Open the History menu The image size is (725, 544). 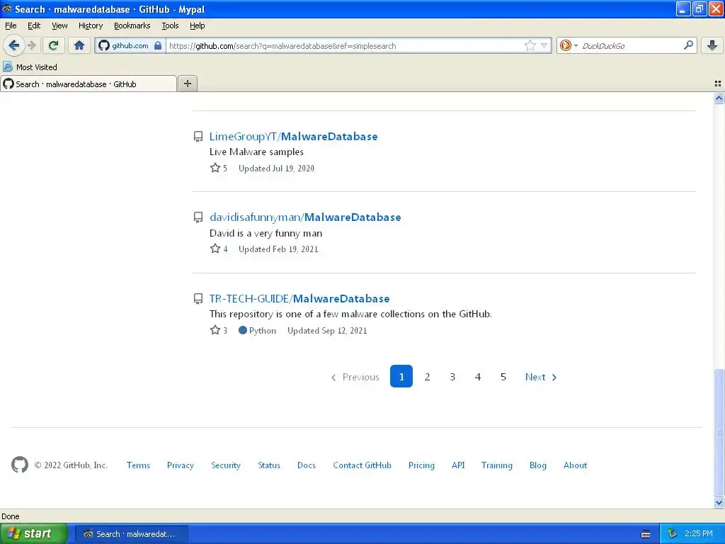(90, 25)
